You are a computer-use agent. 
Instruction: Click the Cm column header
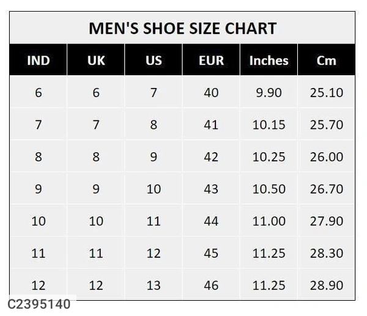[326, 61]
